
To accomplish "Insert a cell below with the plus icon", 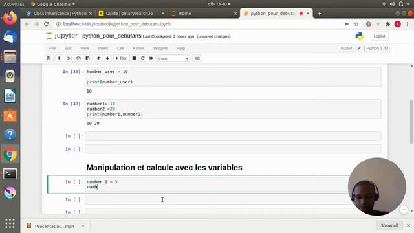I will [59, 58].
